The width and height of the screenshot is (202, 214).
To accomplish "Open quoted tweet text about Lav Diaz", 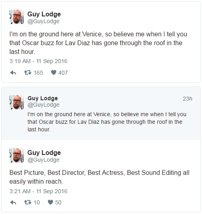I will 107,122.
